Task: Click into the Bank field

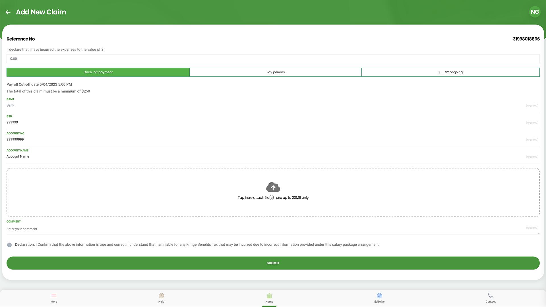Action: 273,105
